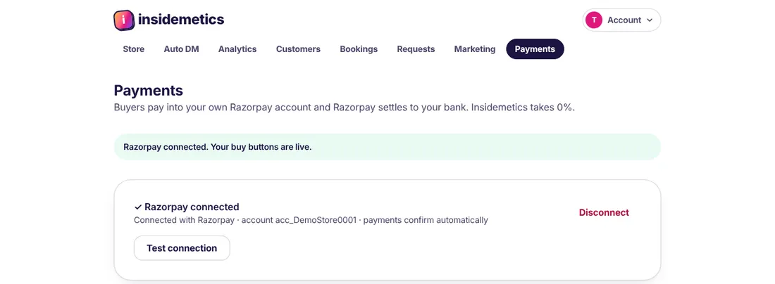
Task: Open the Store tab
Action: coord(133,49)
